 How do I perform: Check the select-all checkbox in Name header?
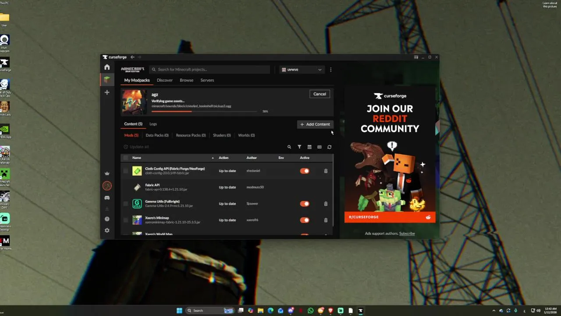(x=126, y=158)
